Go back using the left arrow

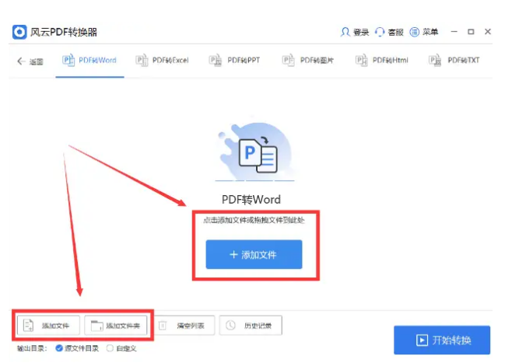(21, 61)
